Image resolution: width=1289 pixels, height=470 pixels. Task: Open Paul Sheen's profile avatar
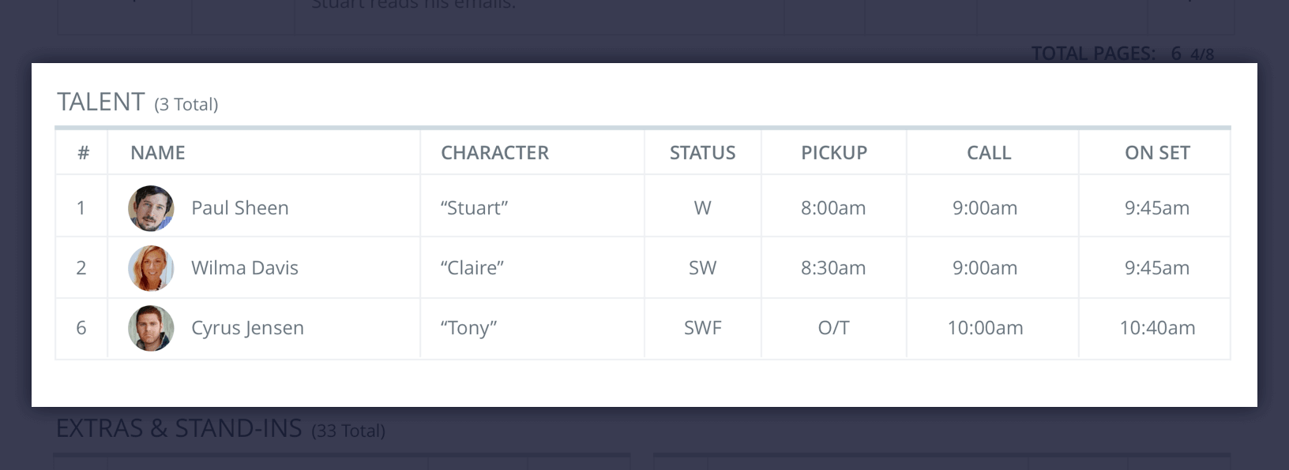coord(150,207)
